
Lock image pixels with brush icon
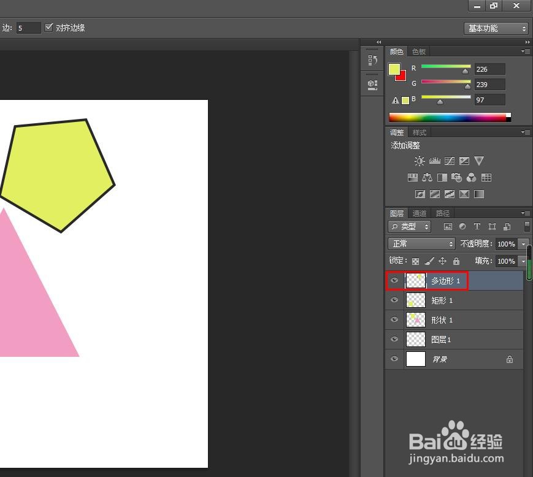(x=429, y=261)
